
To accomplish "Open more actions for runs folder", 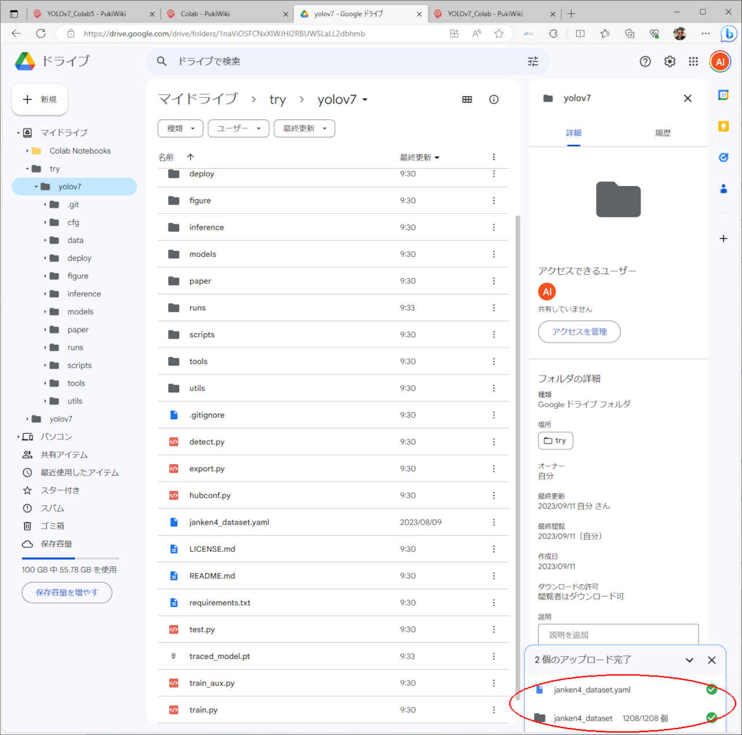I will point(494,308).
